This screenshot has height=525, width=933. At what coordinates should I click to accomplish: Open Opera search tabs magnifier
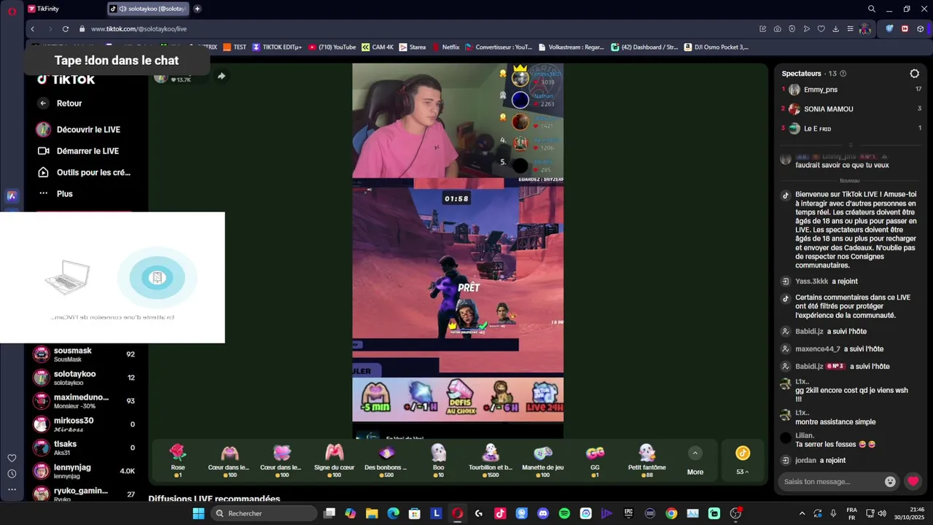871,9
